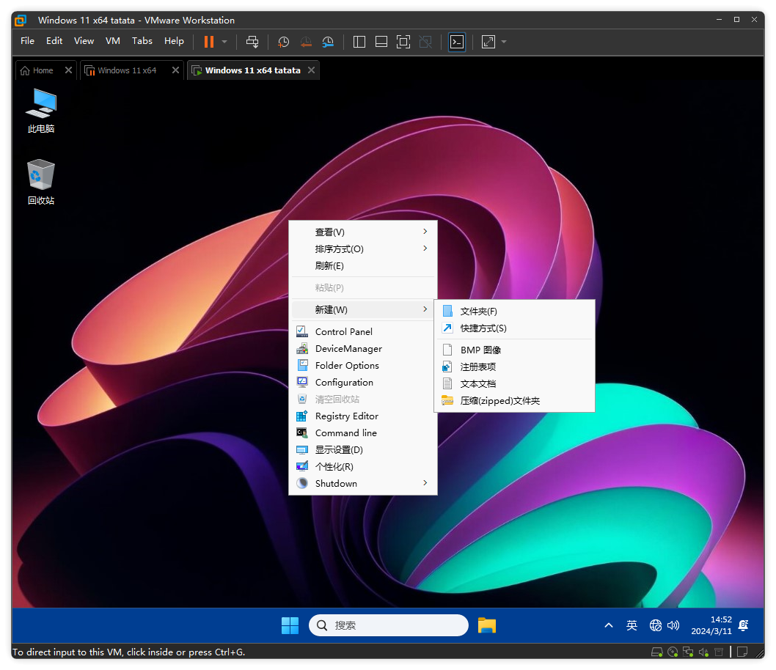Enter full screen mode icon in toolbar
The height and width of the screenshot is (670, 776).
pos(403,42)
